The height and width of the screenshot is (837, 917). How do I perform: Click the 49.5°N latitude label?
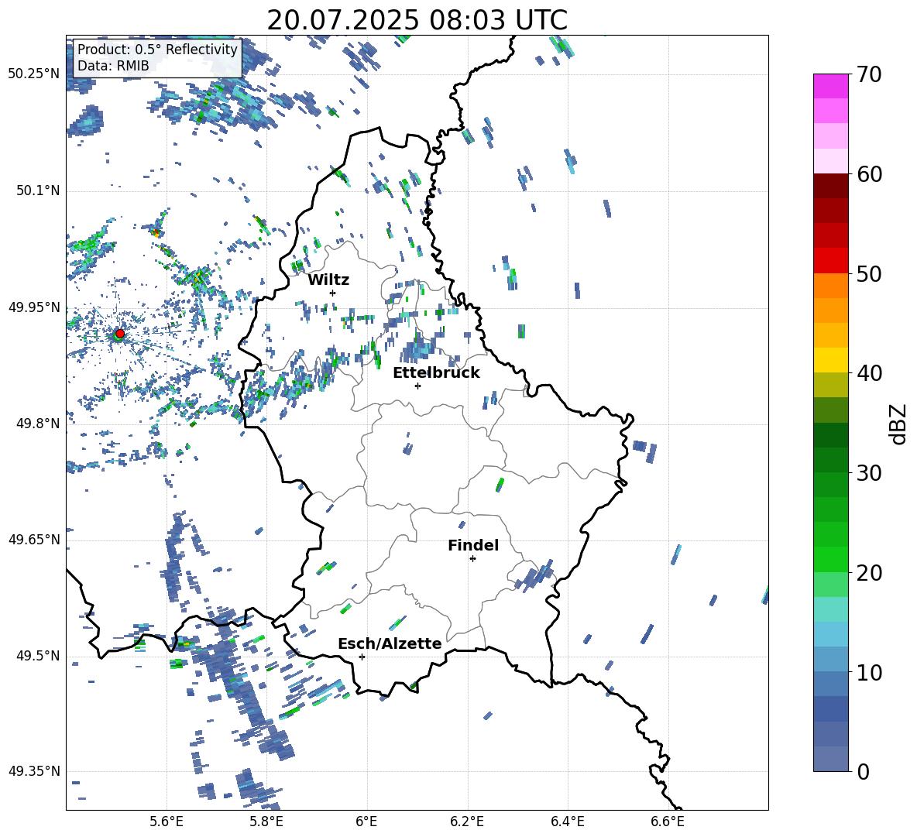[38, 656]
